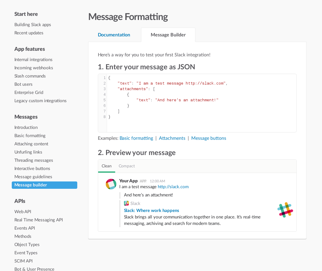Click inside the JSON code editor
The height and width of the screenshot is (271, 322).
pyautogui.click(x=197, y=103)
